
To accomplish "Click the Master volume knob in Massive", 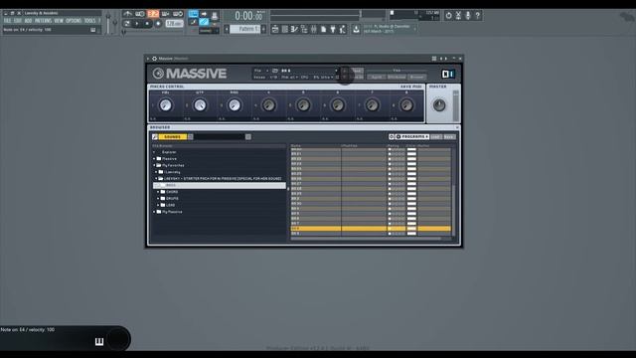I will click(439, 105).
